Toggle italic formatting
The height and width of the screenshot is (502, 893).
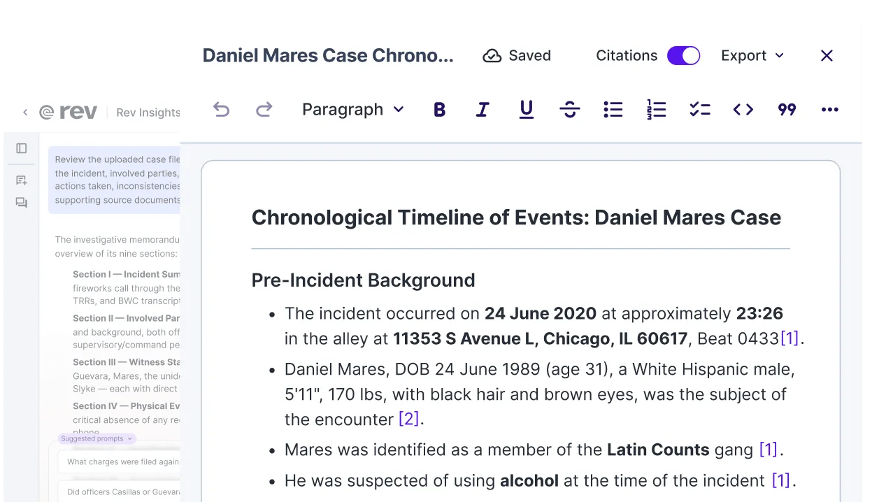coord(483,110)
